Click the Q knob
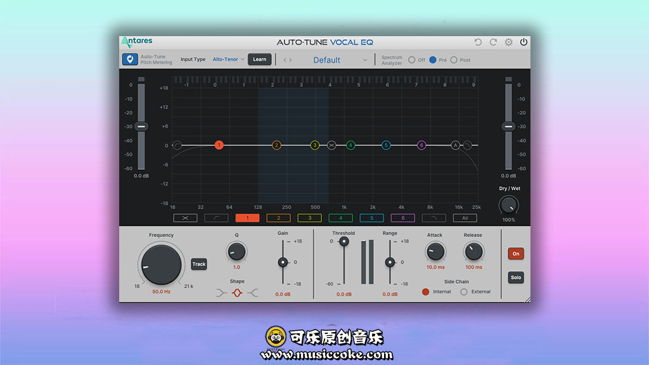Viewport: 649px width, 365px height. point(236,252)
